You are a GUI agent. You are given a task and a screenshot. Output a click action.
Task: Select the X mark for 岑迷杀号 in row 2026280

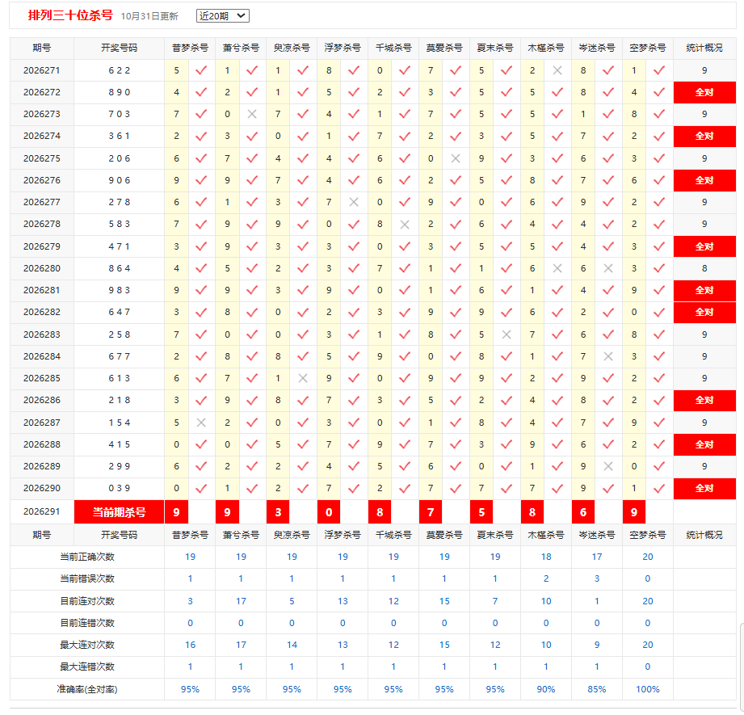point(608,268)
